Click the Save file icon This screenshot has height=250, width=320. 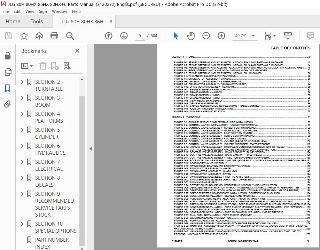point(9,36)
